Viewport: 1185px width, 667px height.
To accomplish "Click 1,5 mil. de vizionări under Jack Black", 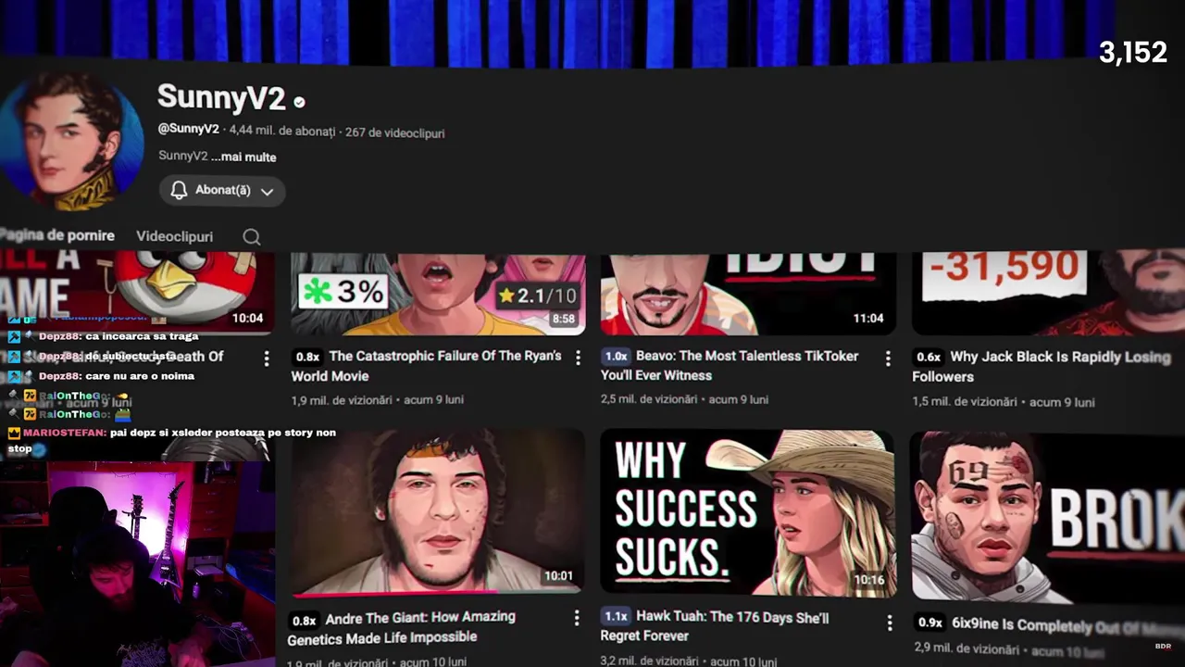I will tap(965, 402).
